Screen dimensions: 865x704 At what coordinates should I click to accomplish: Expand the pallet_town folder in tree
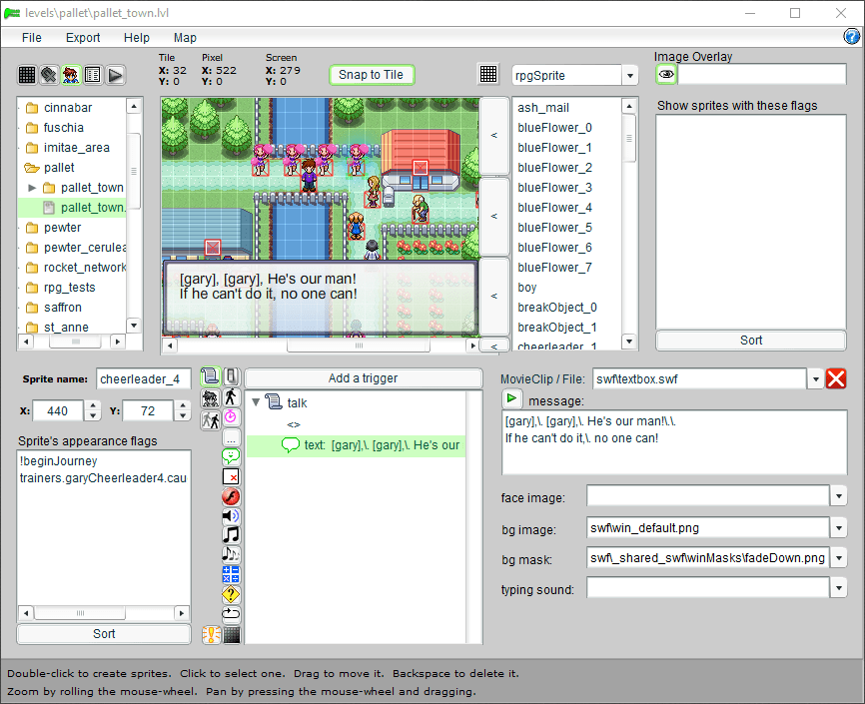coord(32,188)
